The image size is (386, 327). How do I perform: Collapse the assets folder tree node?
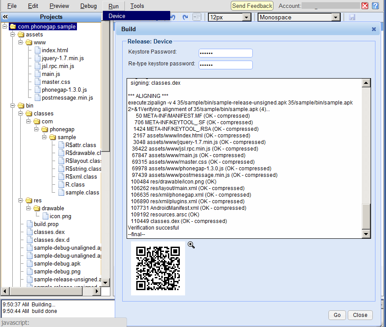tap(13, 34)
